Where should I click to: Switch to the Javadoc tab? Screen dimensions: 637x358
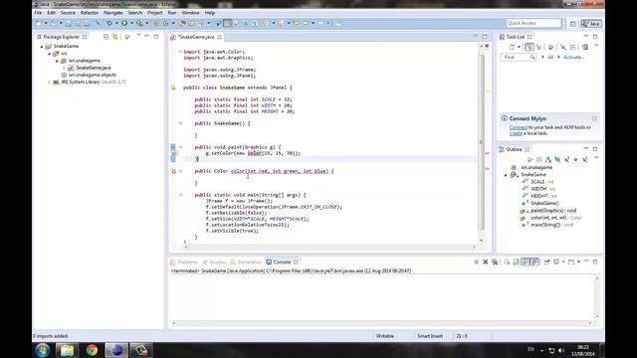click(x=215, y=263)
